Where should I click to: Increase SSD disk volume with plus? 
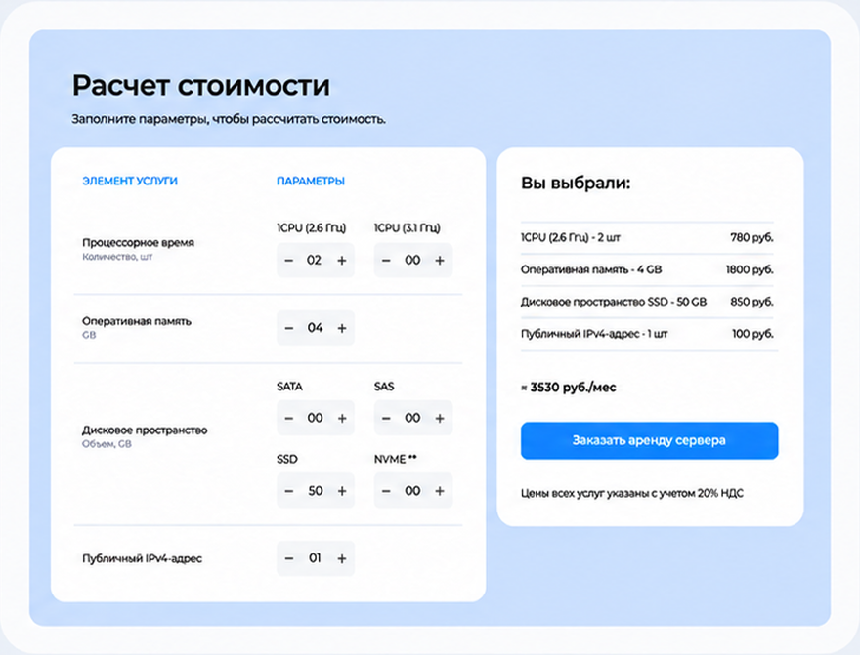(342, 491)
